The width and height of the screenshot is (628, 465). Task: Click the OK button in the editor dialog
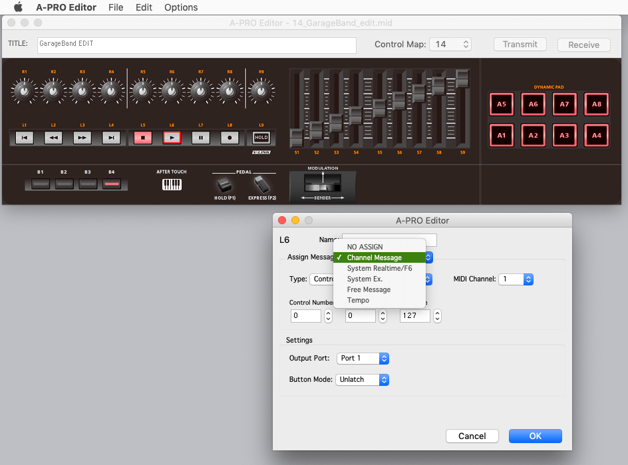535,436
